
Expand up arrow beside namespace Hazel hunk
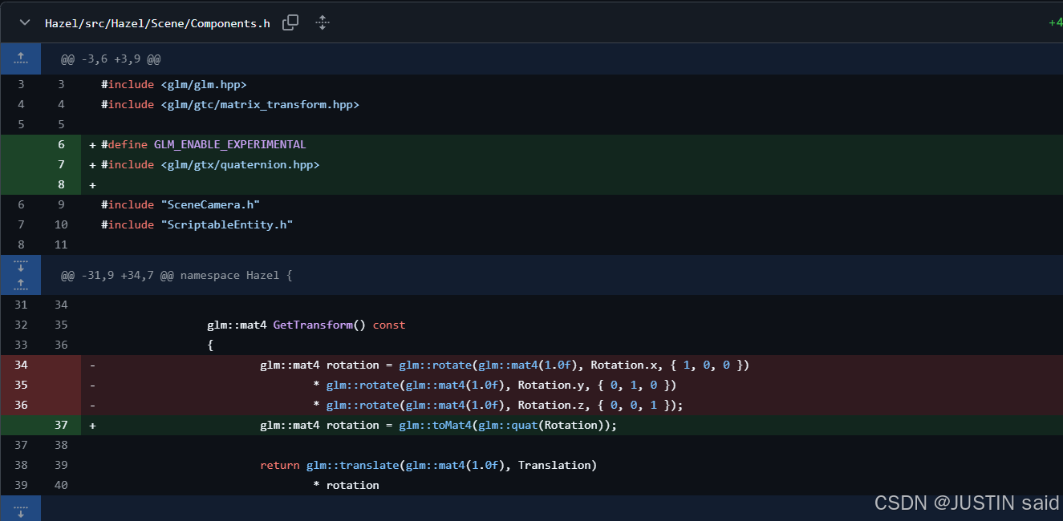[x=21, y=284]
